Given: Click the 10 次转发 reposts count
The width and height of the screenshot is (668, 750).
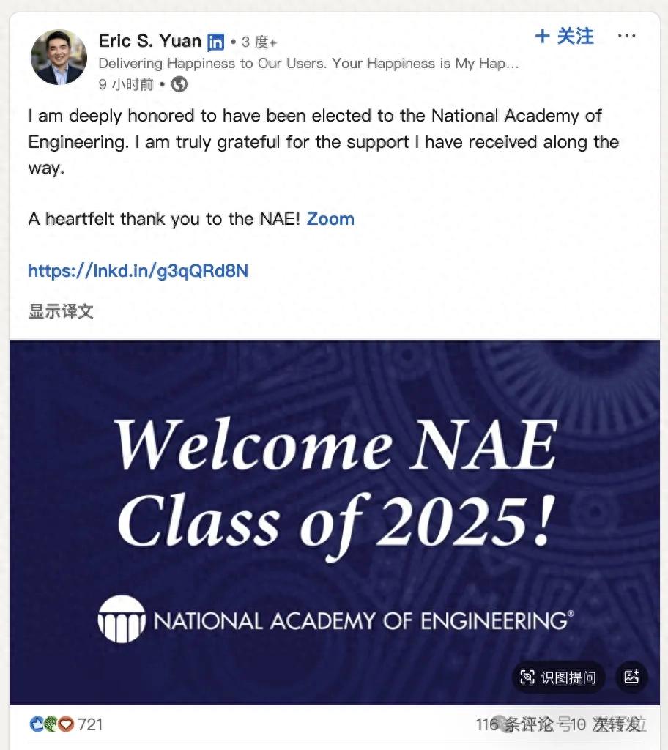Looking at the screenshot, I should [606, 724].
